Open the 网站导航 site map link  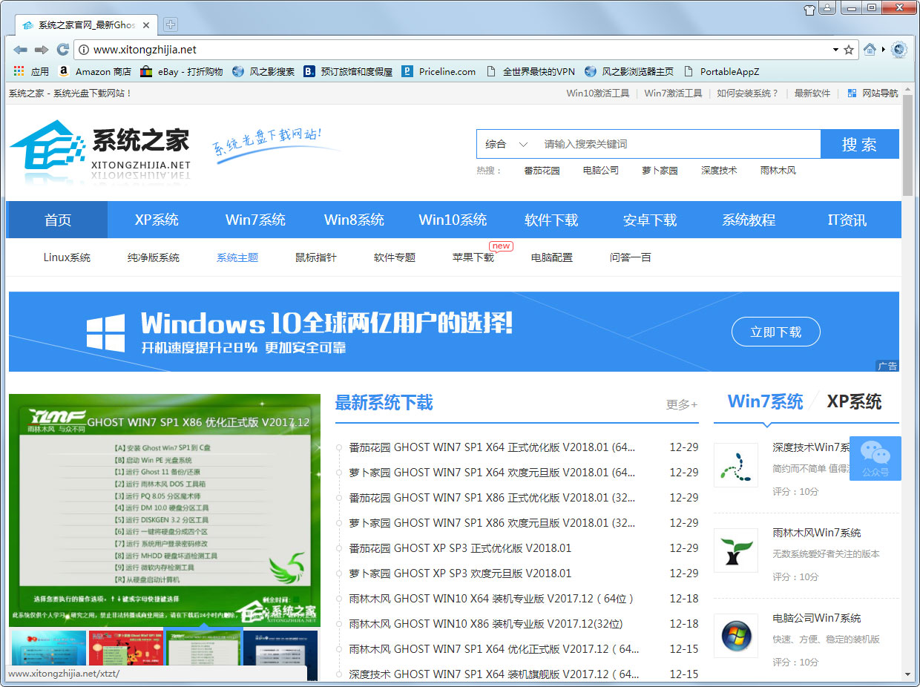pos(873,93)
